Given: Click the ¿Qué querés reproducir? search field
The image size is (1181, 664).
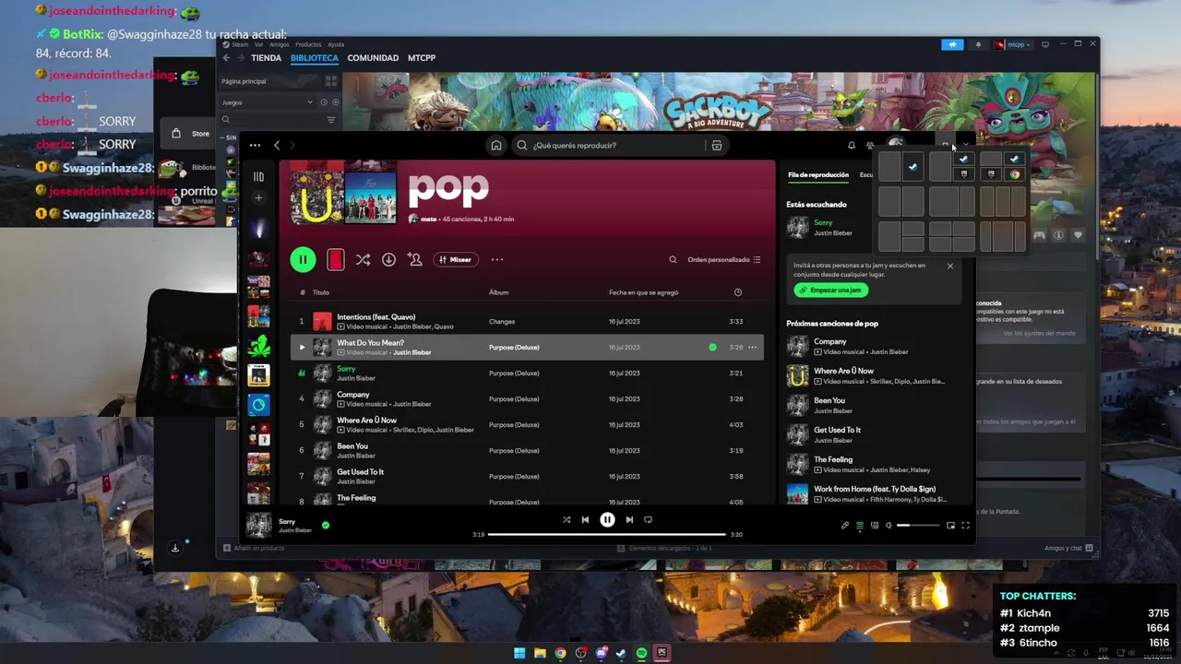Looking at the screenshot, I should click(609, 145).
